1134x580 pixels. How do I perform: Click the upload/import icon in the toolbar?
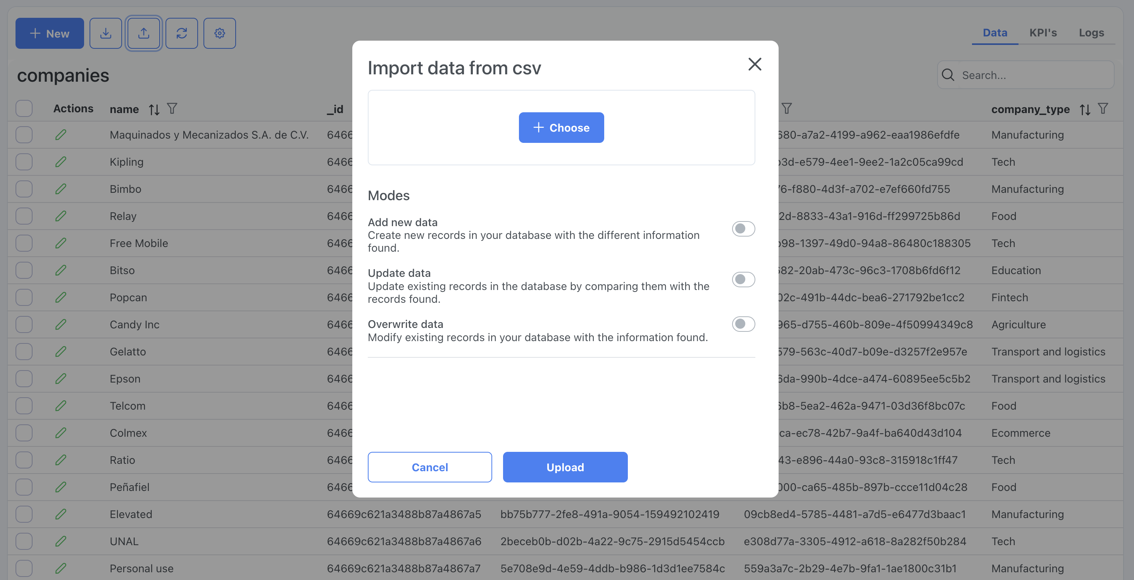[x=143, y=33]
